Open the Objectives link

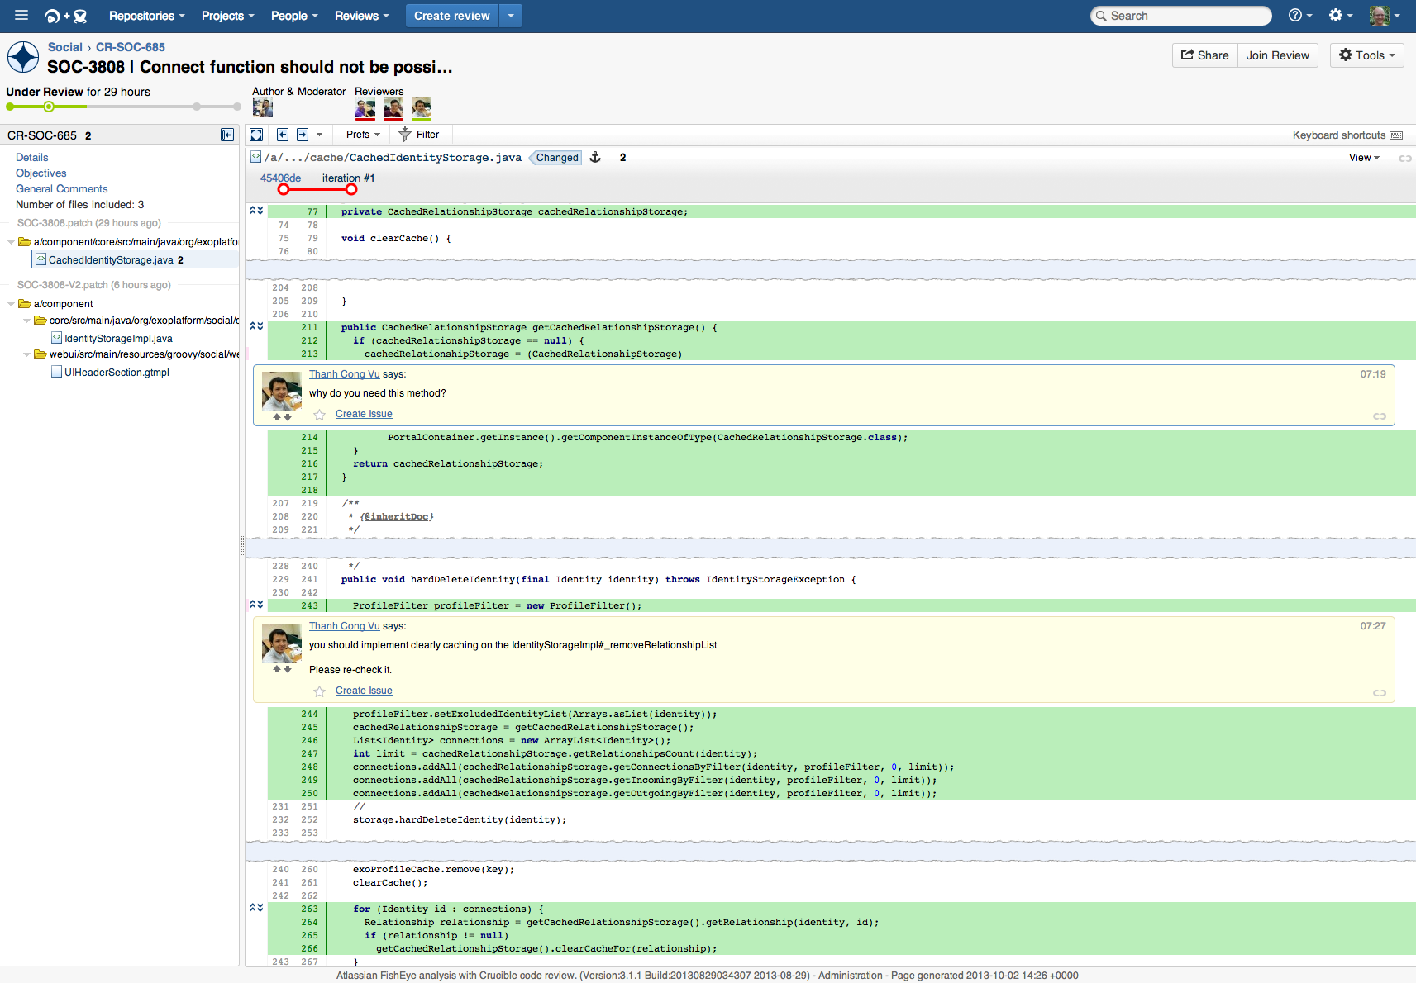coord(41,173)
